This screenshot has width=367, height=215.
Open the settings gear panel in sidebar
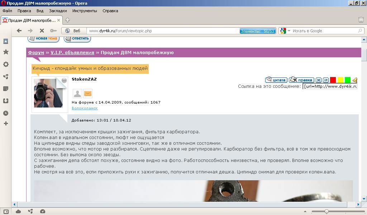(6, 64)
